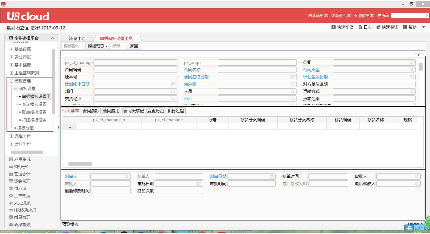Open 待办事务(0) link
Screen dimensions: 430x234
click(x=341, y=16)
